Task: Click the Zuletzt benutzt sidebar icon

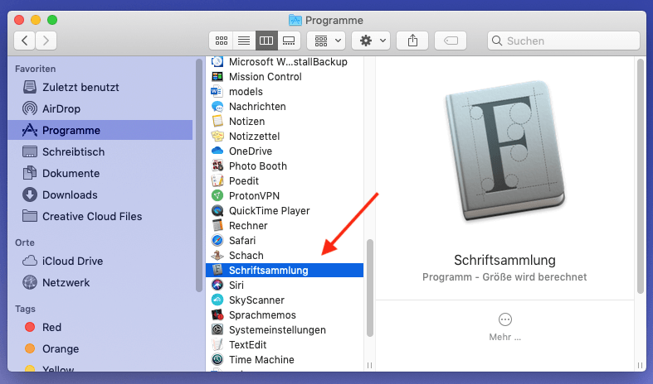Action: click(x=30, y=87)
